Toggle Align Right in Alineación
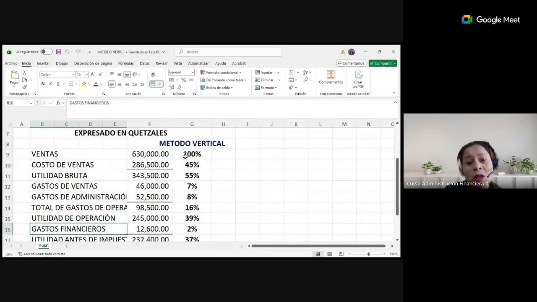Viewport: 537px width, 302px height. click(x=127, y=84)
